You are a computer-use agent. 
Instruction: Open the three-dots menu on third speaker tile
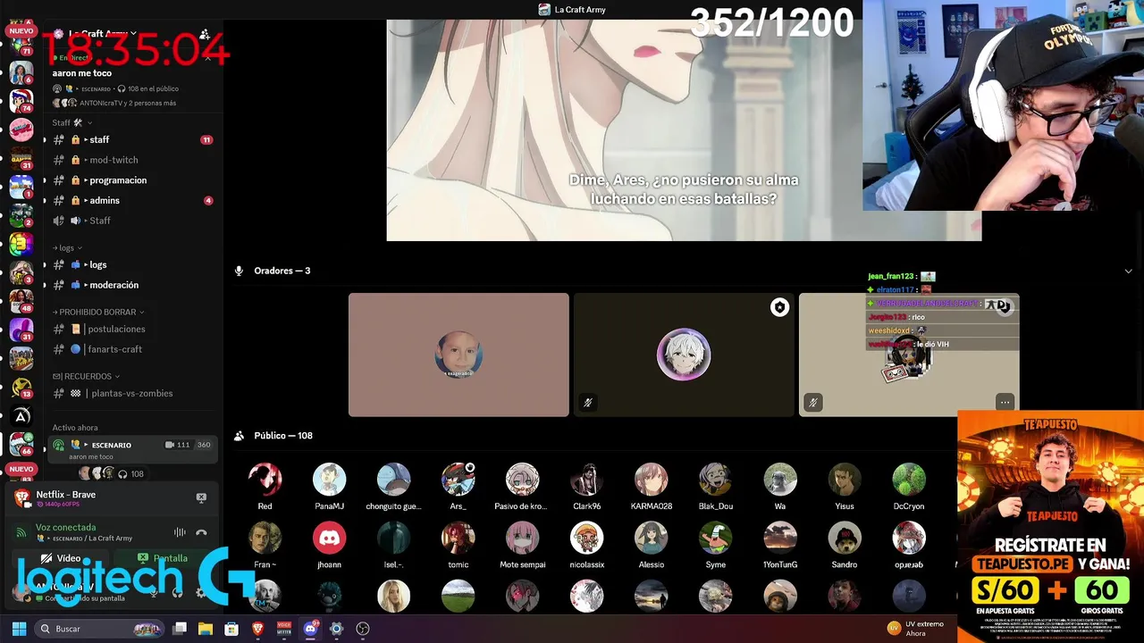(x=1005, y=403)
